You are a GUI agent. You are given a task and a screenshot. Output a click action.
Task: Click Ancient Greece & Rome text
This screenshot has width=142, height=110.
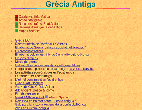coord(37,90)
